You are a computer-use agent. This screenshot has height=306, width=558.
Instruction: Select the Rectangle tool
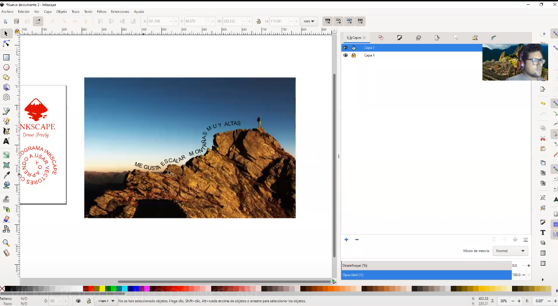(x=6, y=57)
